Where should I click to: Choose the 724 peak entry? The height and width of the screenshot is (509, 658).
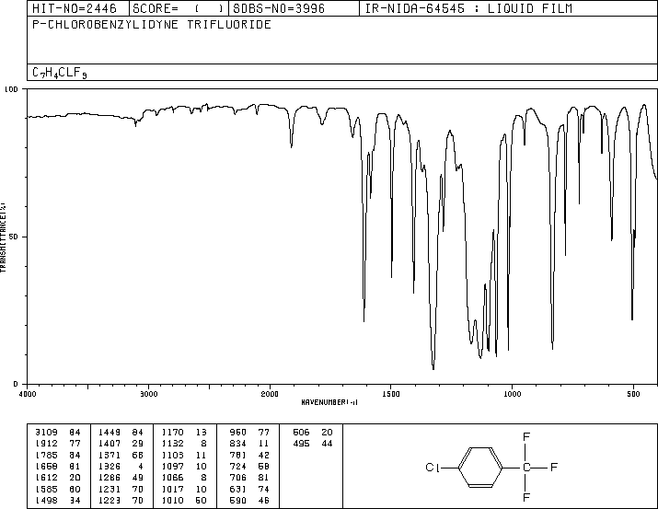(238, 466)
